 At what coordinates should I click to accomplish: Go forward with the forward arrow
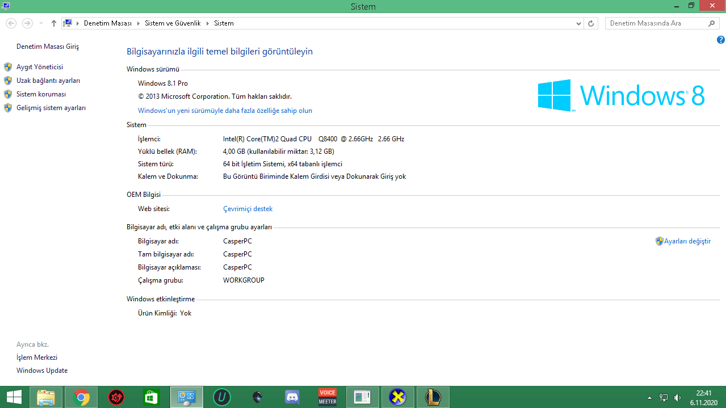point(27,23)
